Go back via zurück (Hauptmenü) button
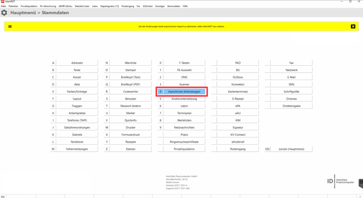363x198 pixels. (x=291, y=149)
